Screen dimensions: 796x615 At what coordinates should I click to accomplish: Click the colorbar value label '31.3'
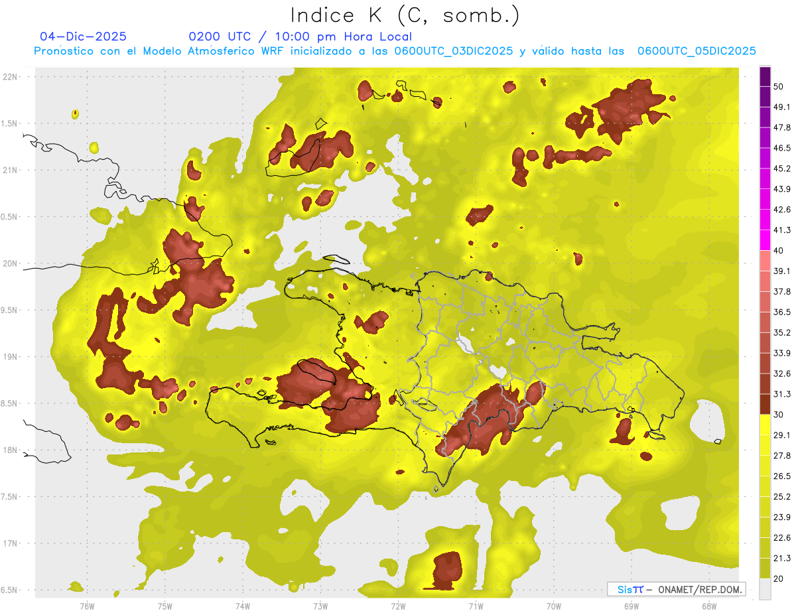click(x=782, y=394)
